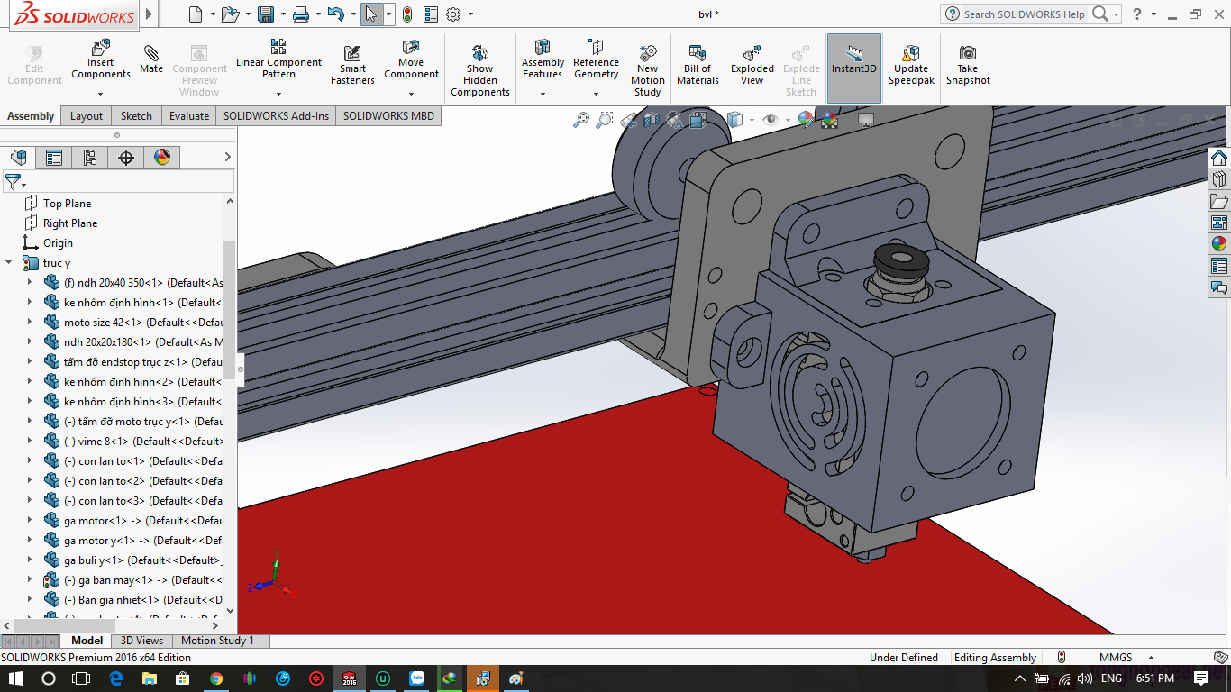Click Zoom to Area magnifier

(x=605, y=120)
